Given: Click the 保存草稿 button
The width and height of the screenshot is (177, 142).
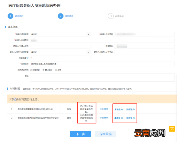Looking at the screenshot, I should pos(105,134).
